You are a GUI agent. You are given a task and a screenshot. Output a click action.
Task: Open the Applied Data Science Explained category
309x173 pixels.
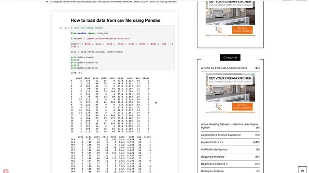(221, 135)
